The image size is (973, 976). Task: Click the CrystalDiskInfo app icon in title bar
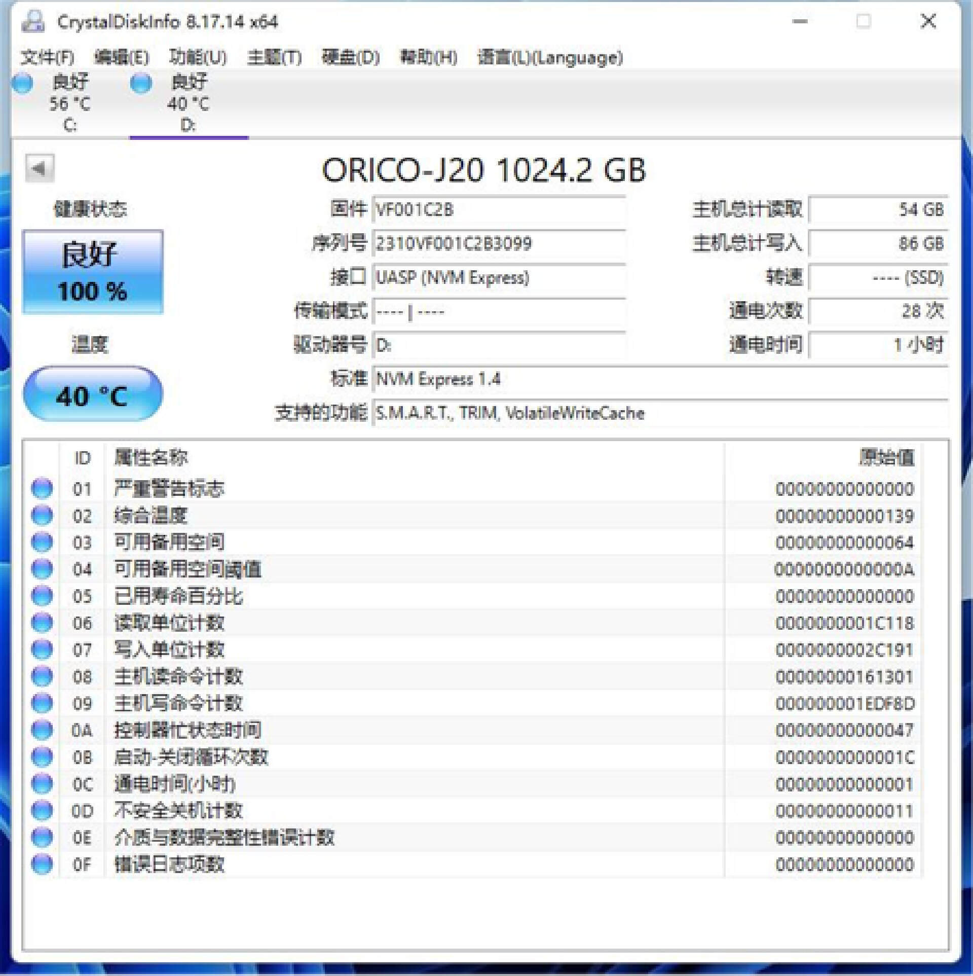point(33,21)
